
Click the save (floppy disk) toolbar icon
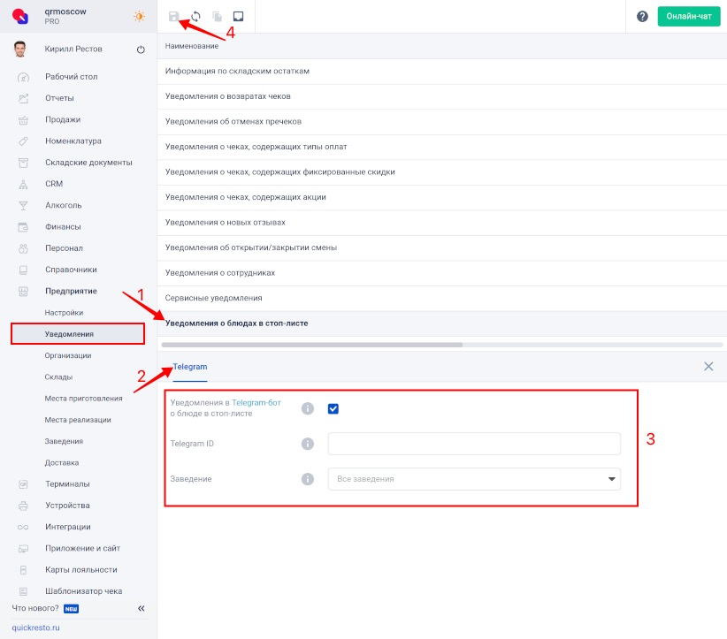pos(174,17)
